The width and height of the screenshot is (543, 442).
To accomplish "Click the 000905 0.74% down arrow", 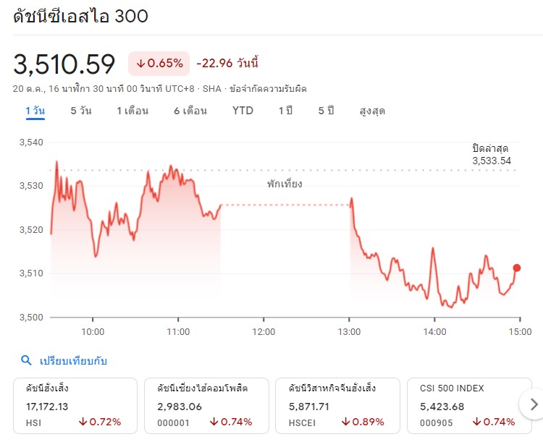I will point(477,422).
